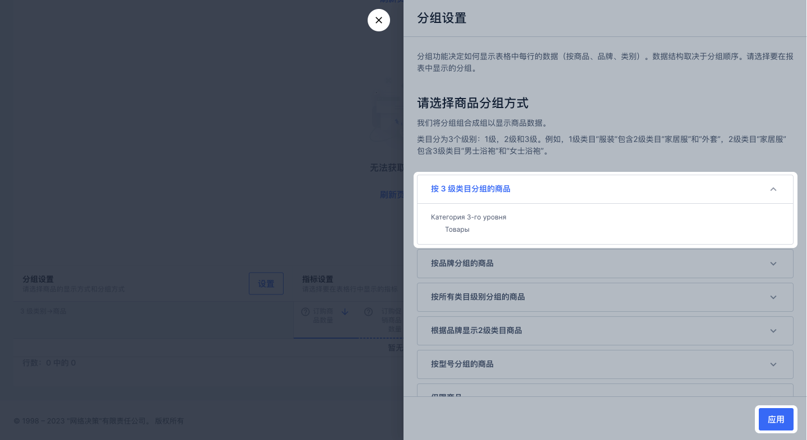Open the 按品牌分组的商品 group option
The image size is (807, 440).
point(605,264)
